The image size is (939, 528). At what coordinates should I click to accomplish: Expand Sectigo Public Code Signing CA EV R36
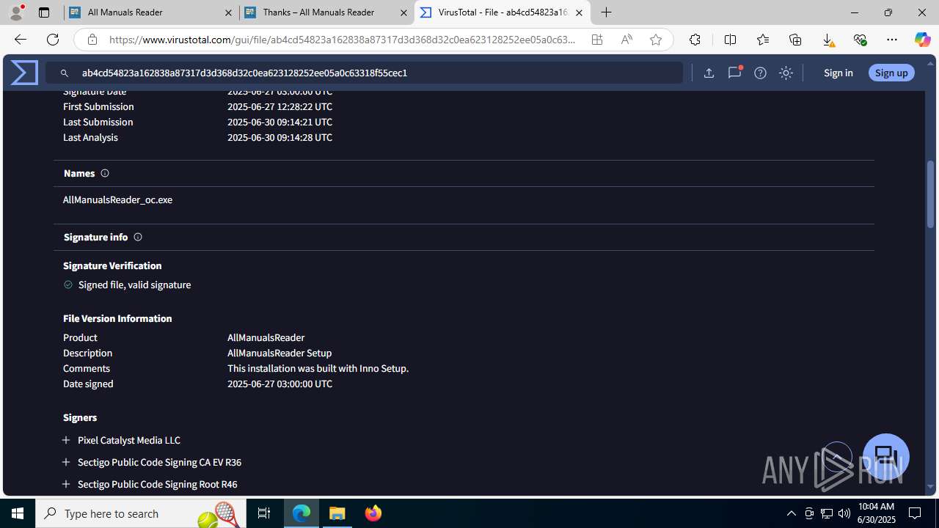(x=66, y=462)
